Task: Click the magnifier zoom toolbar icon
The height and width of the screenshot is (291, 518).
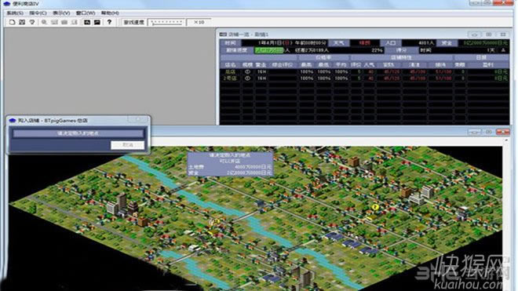Action: pyautogui.click(x=44, y=22)
